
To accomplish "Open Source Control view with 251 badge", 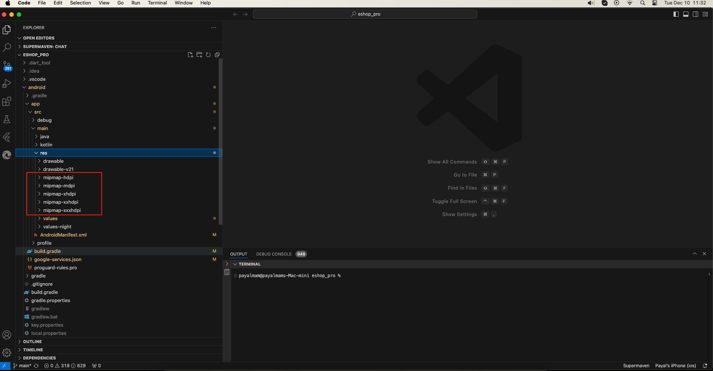I will pyautogui.click(x=7, y=66).
